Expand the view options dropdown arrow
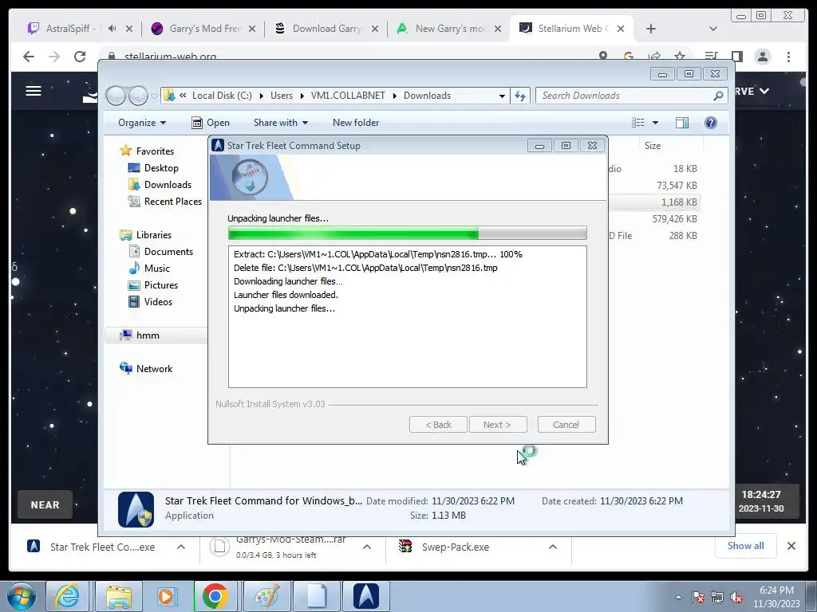Viewport: 817px width, 612px height. (x=656, y=122)
